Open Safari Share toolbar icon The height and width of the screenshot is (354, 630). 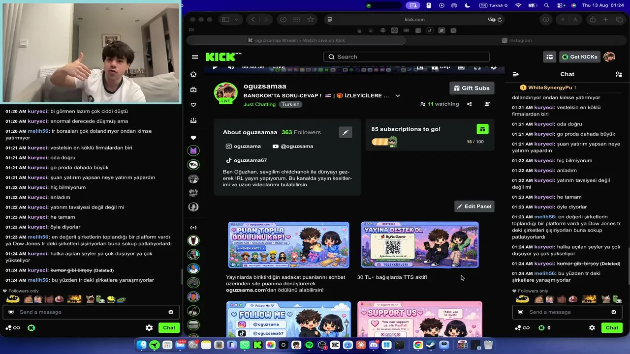coord(593,20)
